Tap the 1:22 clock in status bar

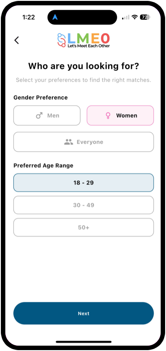(28, 17)
